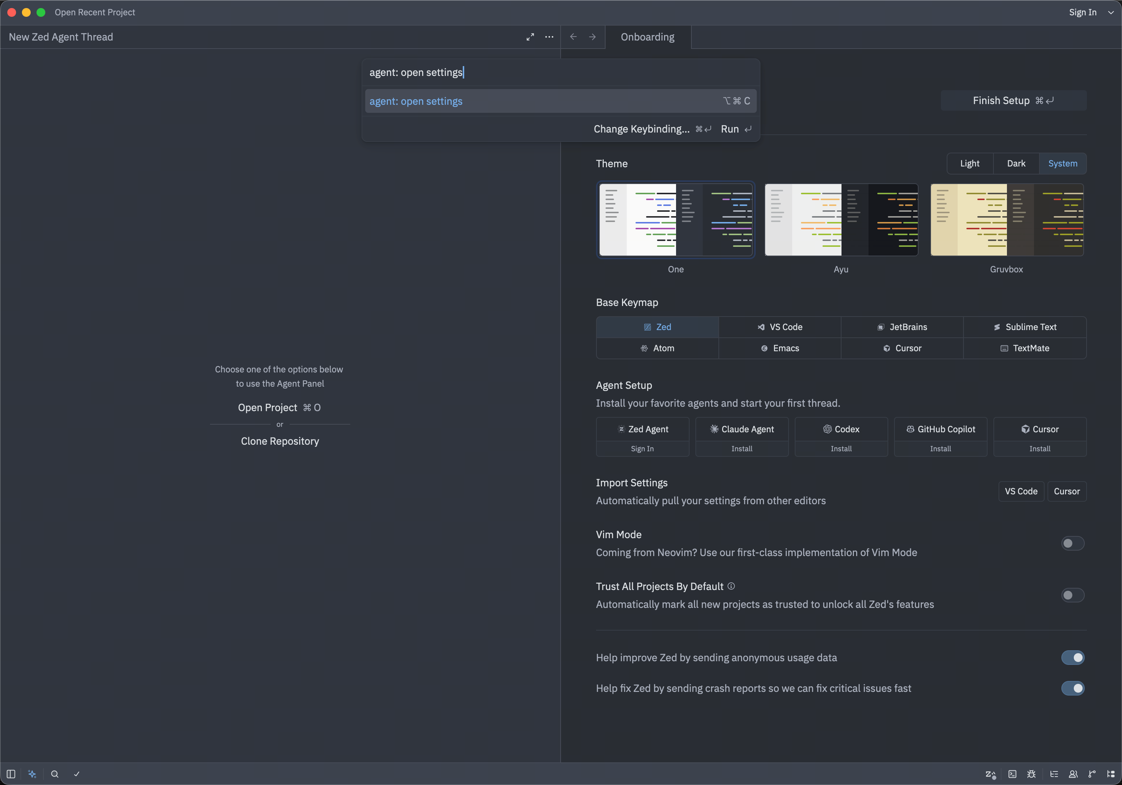Choose the Sublime Text base keymap

point(1025,327)
